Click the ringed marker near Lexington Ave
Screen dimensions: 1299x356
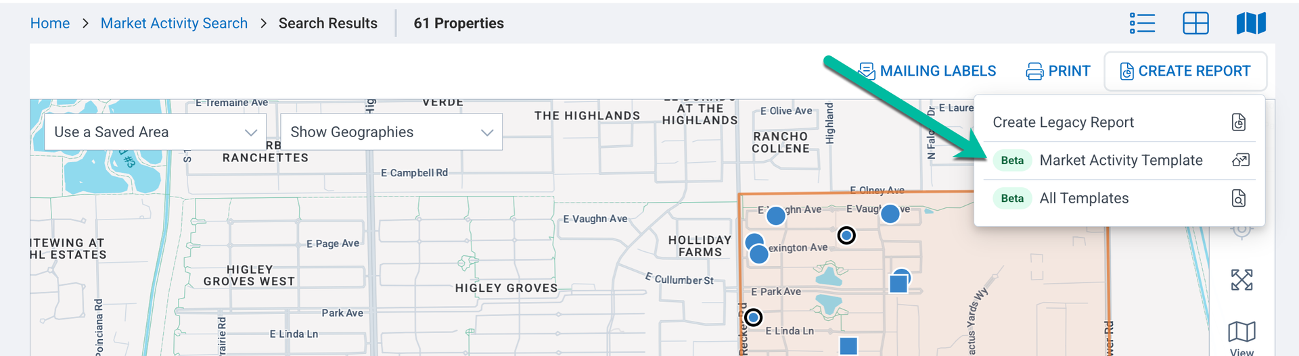coord(846,235)
